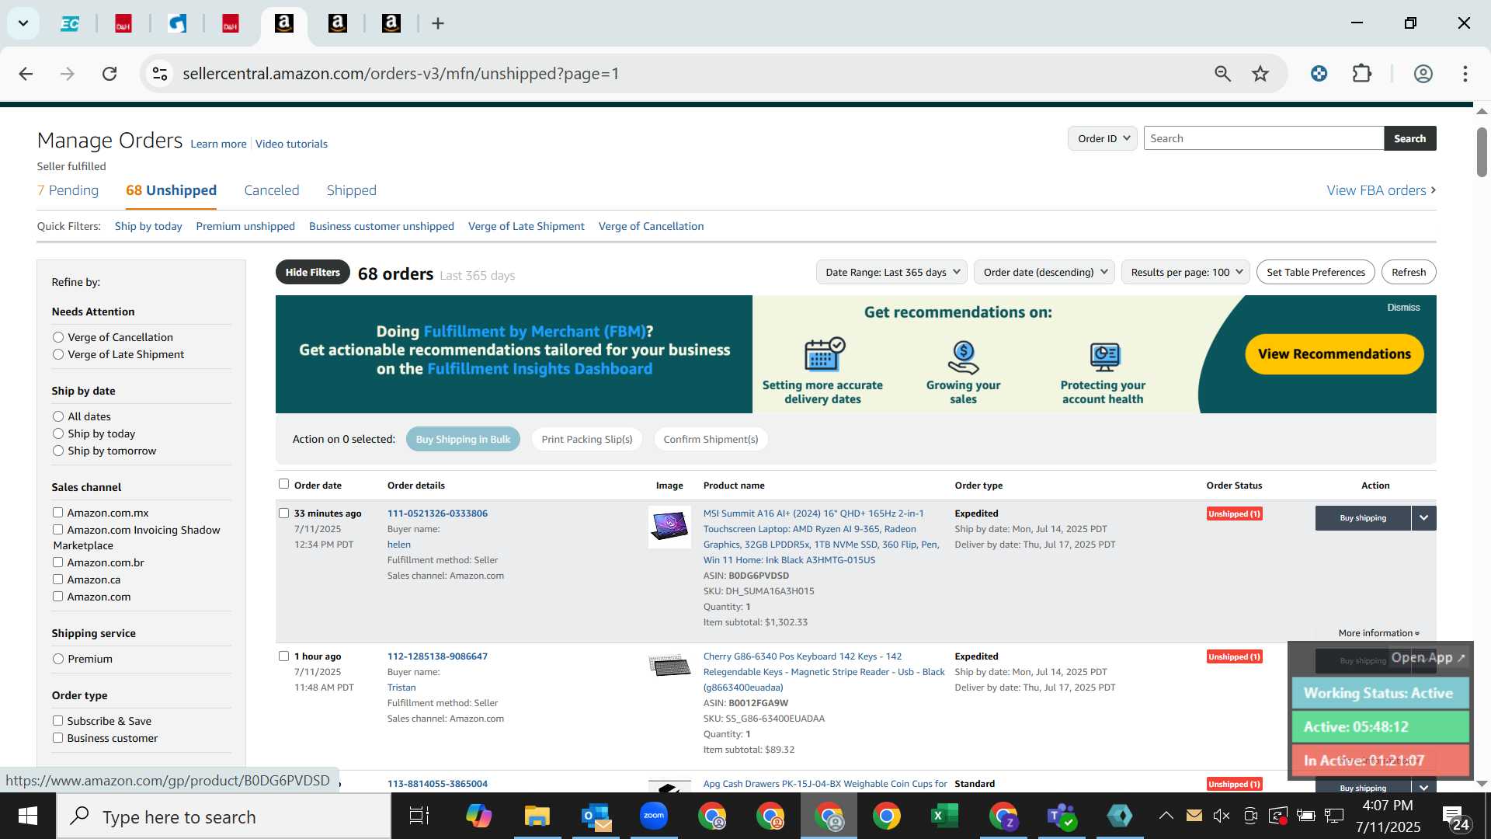Select Verge of Late Shipment radio button
This screenshot has height=839, width=1491.
[58, 354]
